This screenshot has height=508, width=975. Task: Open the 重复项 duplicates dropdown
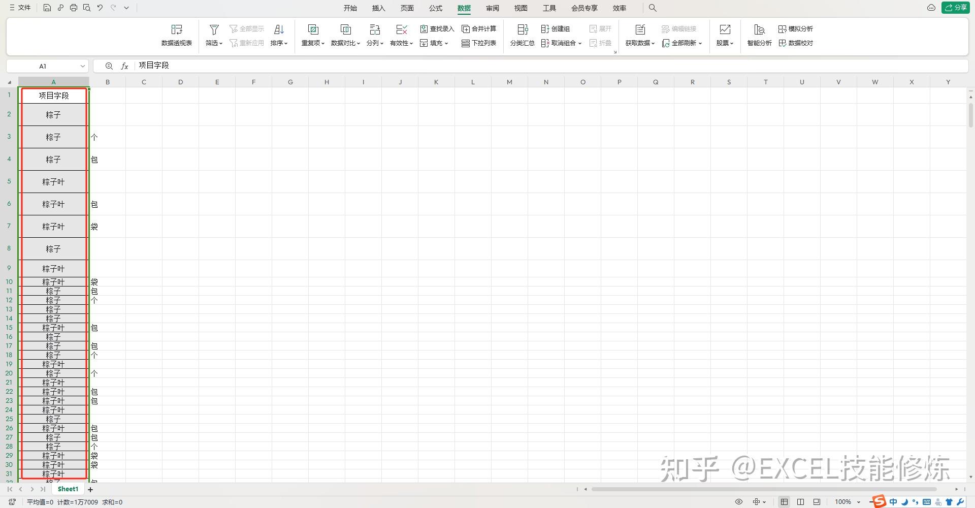(313, 35)
